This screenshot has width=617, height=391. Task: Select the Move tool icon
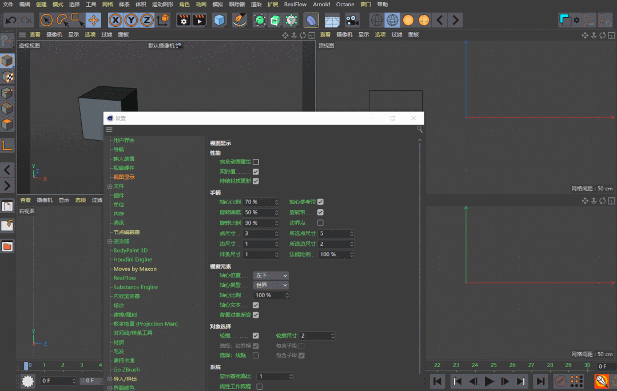click(x=94, y=21)
